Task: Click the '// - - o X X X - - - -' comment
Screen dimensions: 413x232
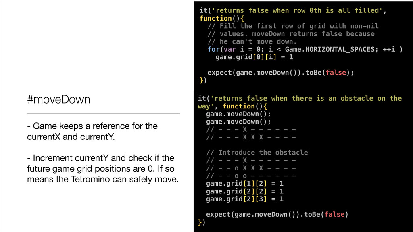Action: click(251, 168)
